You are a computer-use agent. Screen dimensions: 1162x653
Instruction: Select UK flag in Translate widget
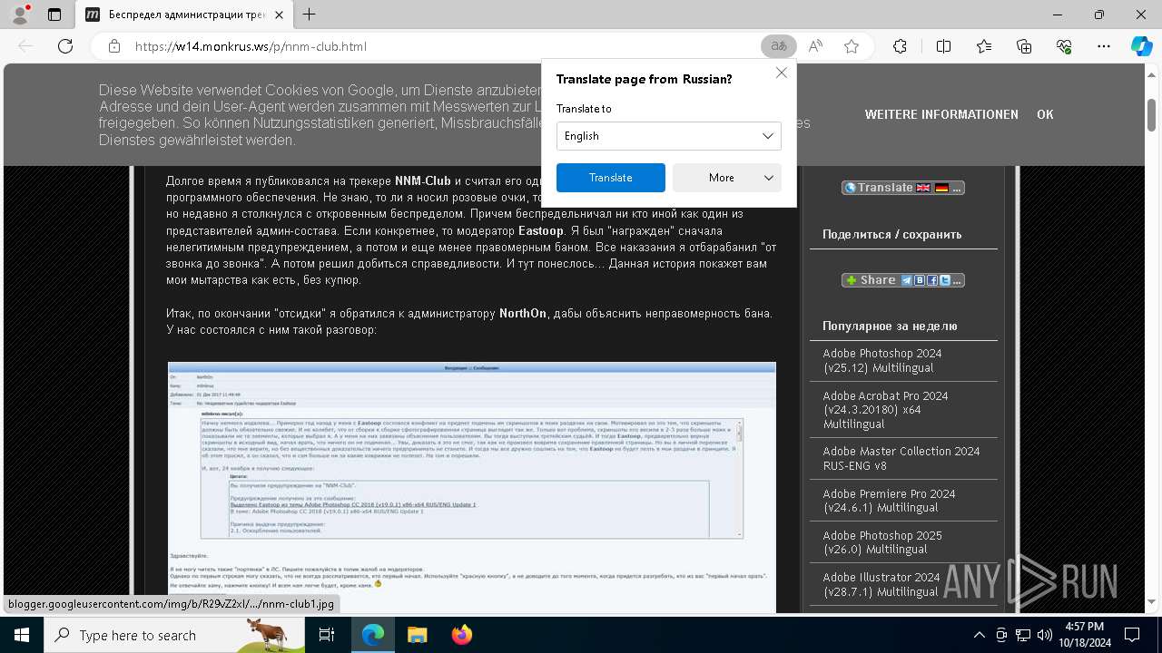(x=923, y=188)
